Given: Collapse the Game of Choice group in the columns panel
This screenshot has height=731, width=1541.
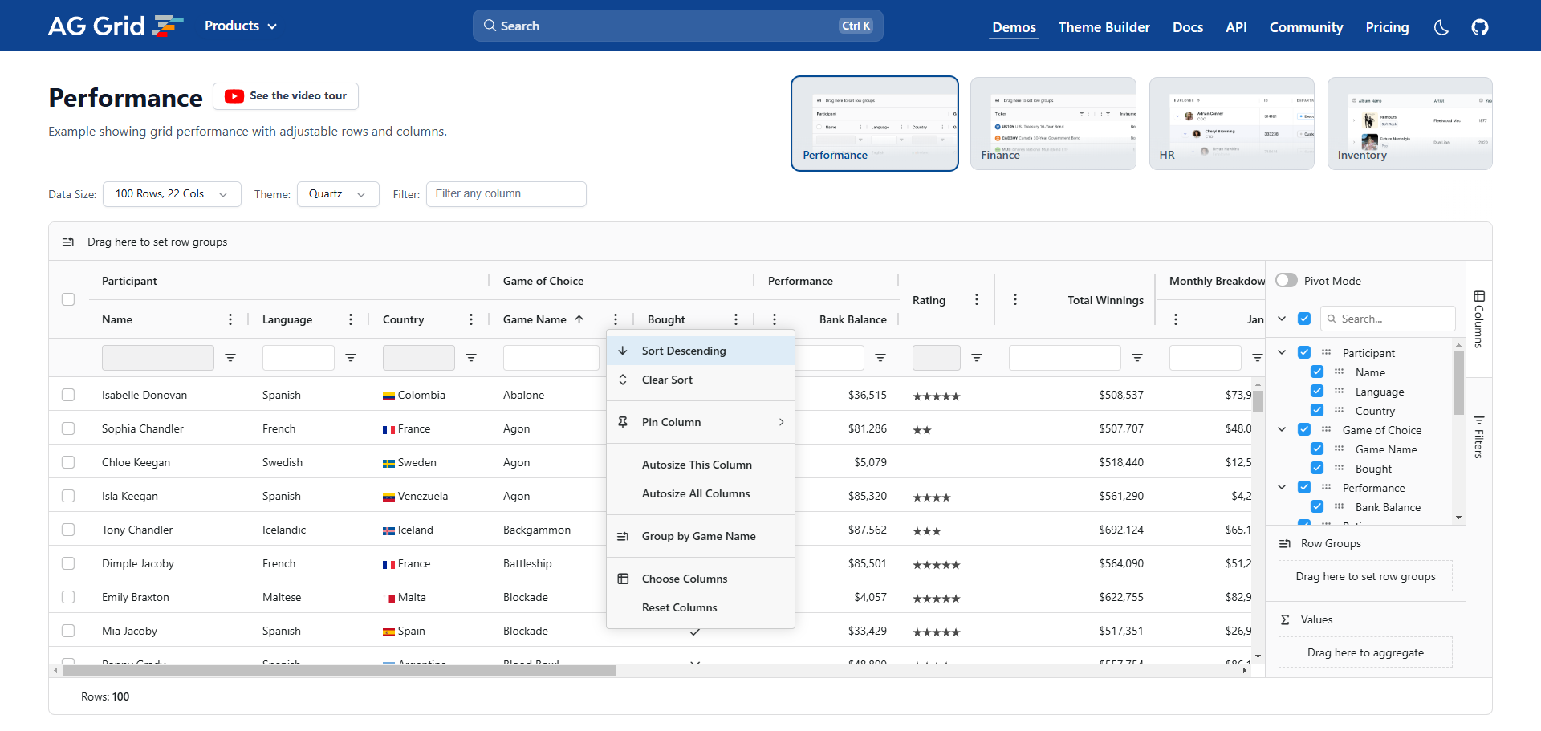Looking at the screenshot, I should (x=1282, y=429).
